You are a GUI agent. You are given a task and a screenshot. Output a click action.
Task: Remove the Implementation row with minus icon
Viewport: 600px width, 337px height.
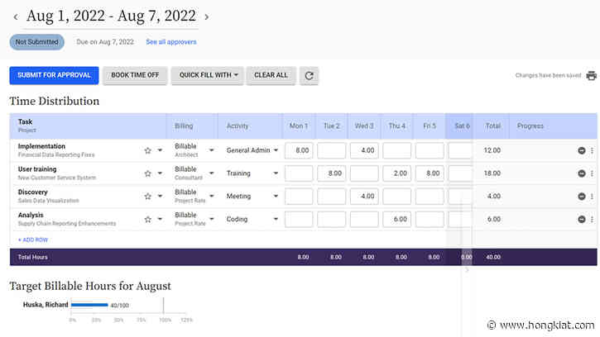(x=581, y=150)
